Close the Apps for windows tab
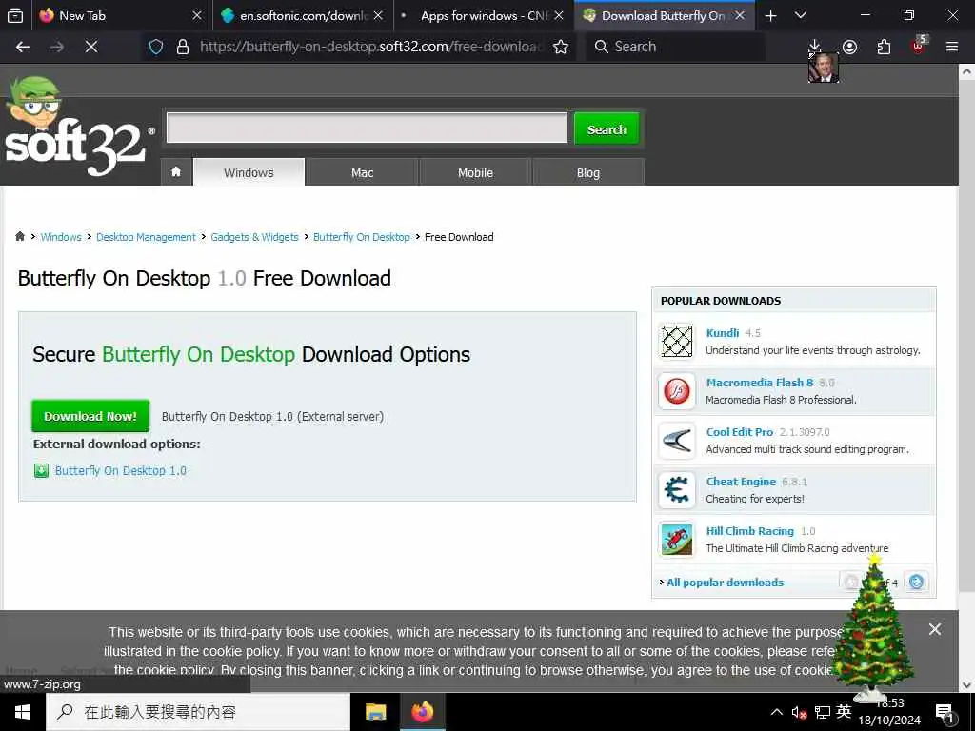This screenshot has width=975, height=731. 559,15
